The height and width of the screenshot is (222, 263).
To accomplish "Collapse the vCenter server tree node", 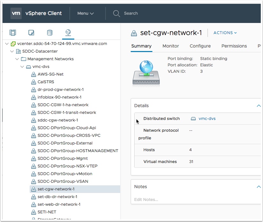I will pos(7,44).
